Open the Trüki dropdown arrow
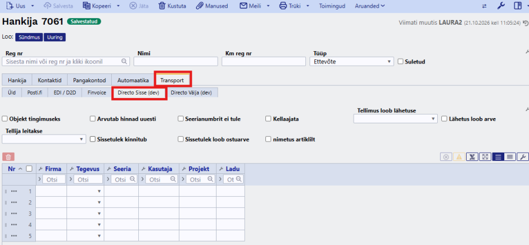This screenshot has width=529, height=245. tap(308, 6)
